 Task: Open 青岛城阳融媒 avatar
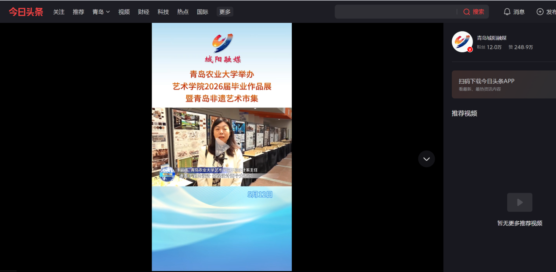462,42
